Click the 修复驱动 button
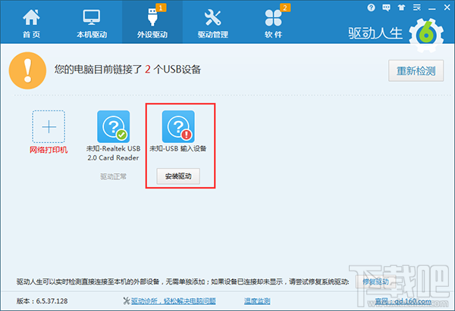This screenshot has width=455, height=311. tap(375, 281)
